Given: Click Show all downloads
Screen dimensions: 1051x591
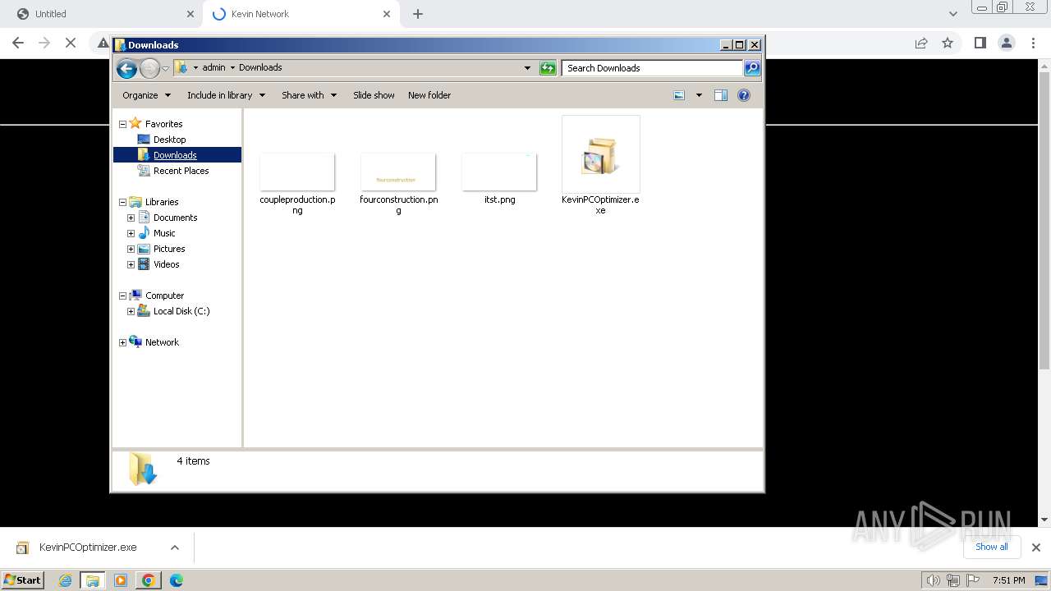Looking at the screenshot, I should [992, 547].
